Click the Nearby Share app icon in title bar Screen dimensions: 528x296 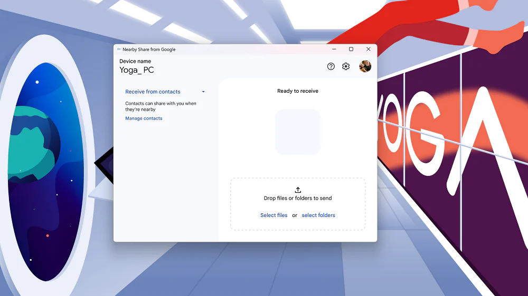(x=118, y=50)
